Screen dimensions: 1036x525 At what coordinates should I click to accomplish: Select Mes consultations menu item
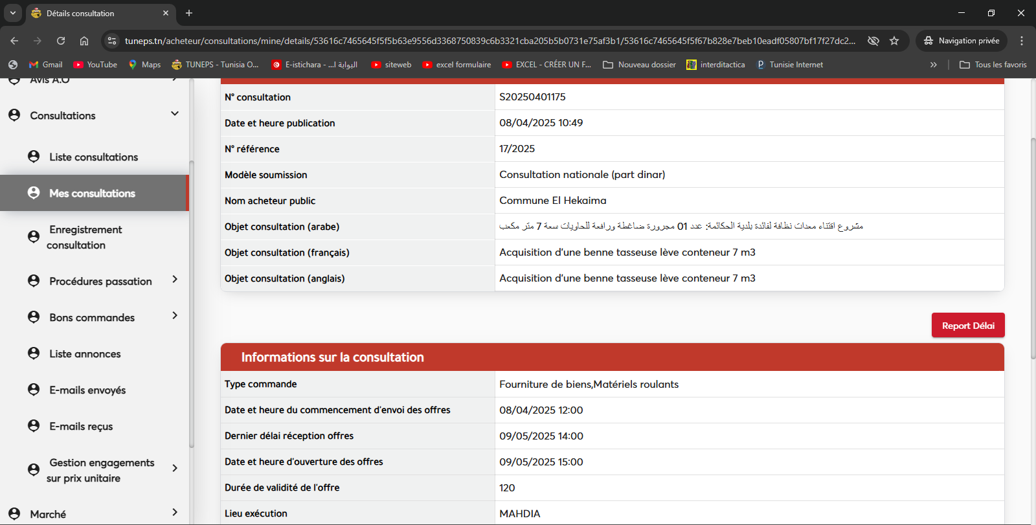tap(95, 193)
